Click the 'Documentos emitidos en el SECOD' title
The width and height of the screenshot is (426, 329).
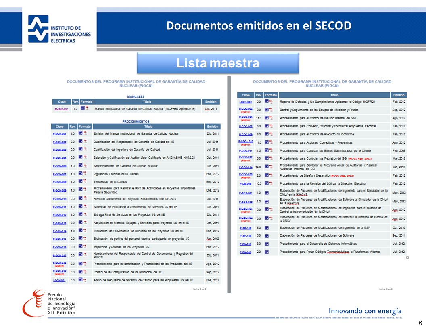pos(259,25)
